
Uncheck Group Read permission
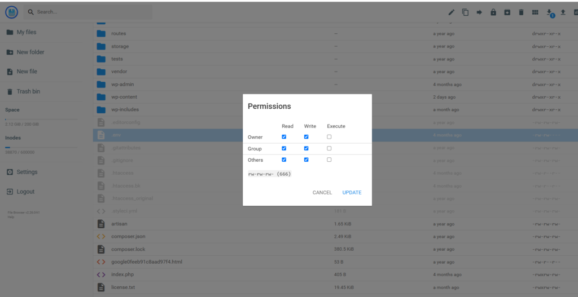click(x=284, y=148)
